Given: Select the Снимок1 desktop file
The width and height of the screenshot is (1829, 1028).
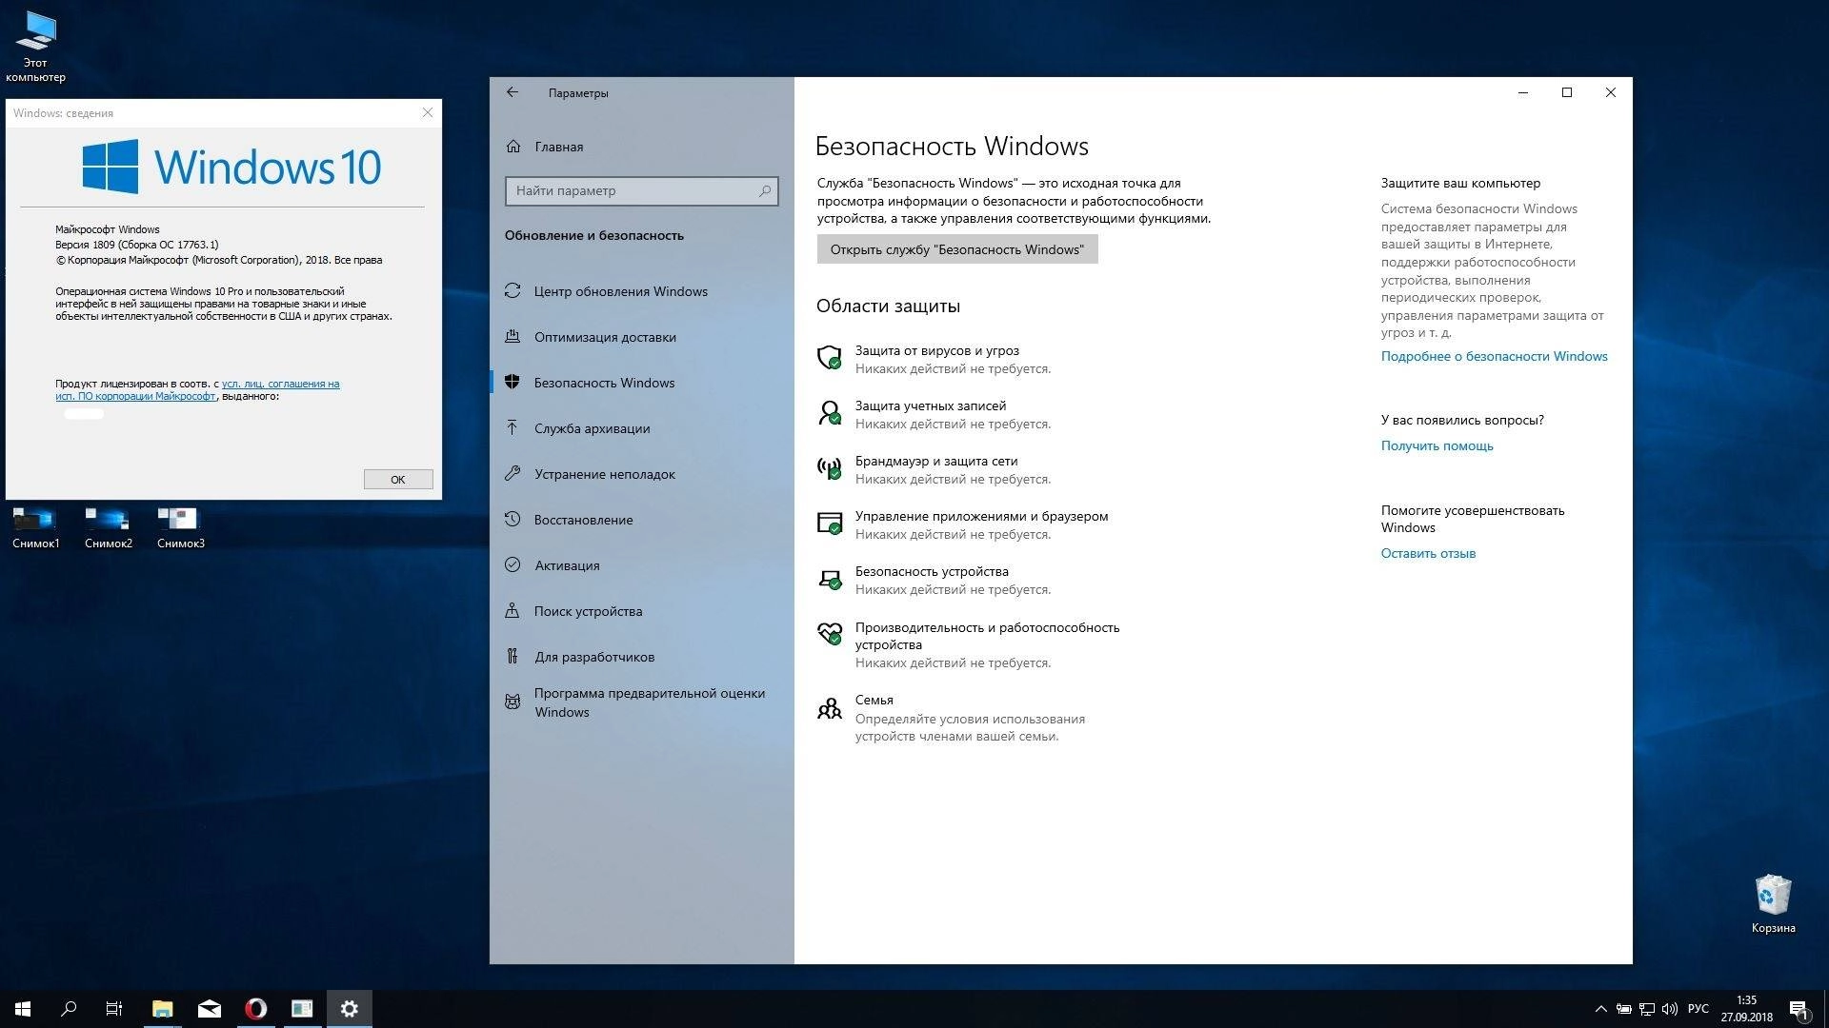Looking at the screenshot, I should (35, 528).
